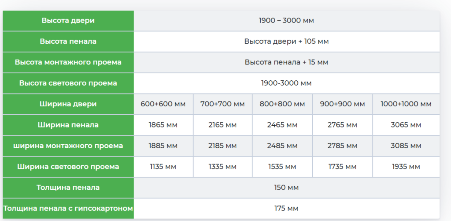Click the '1865 мм' pencil case width
The image size is (451, 221).
[163, 125]
